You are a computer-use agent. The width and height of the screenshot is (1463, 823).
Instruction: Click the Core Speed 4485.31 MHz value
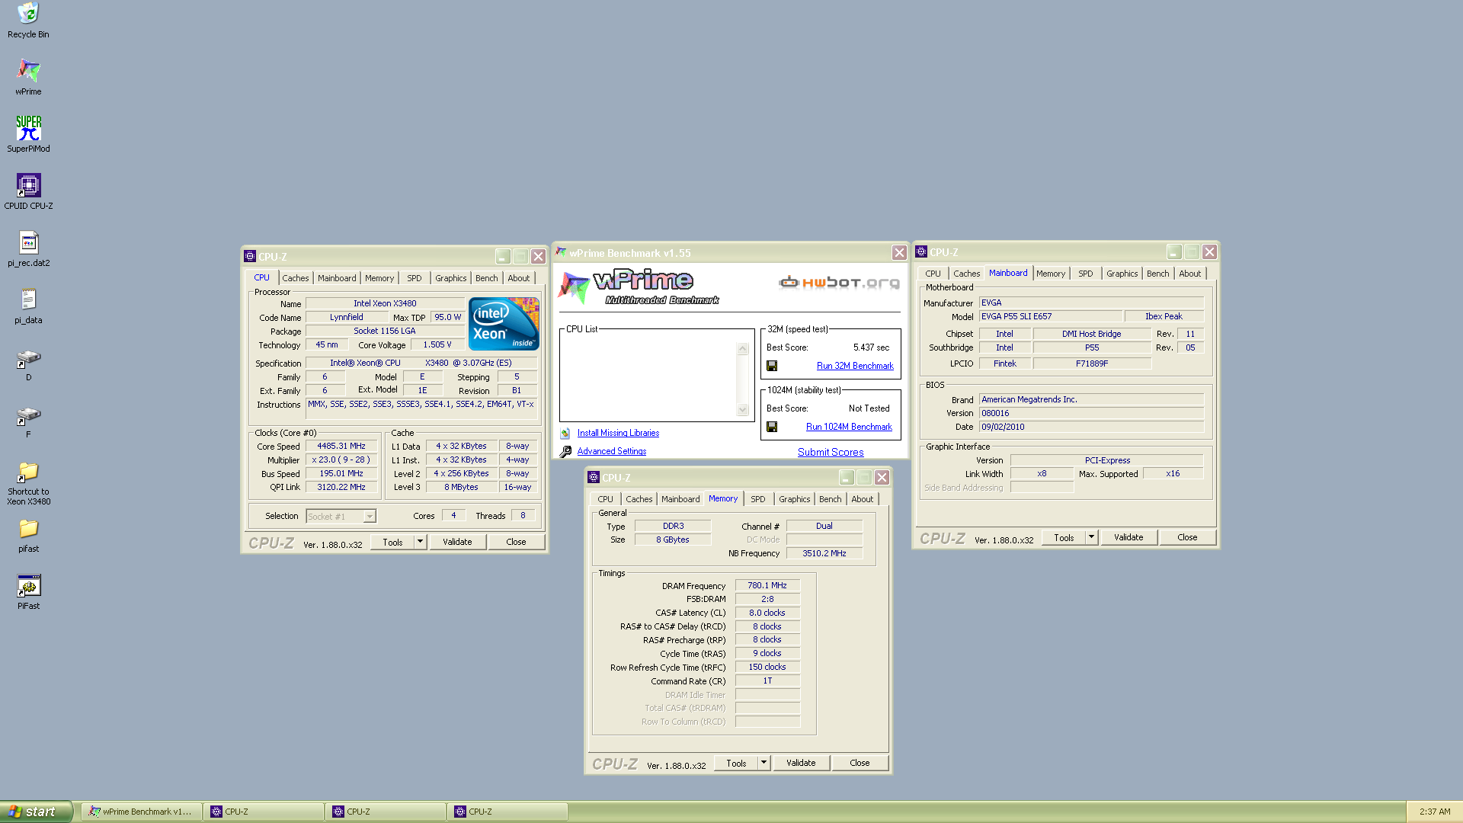pos(341,446)
